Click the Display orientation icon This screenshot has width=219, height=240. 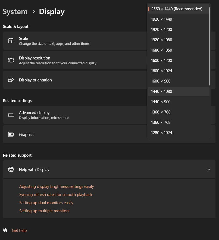pos(11,80)
